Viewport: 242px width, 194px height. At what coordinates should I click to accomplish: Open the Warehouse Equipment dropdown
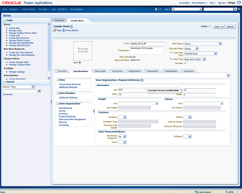pyautogui.click(x=124, y=136)
